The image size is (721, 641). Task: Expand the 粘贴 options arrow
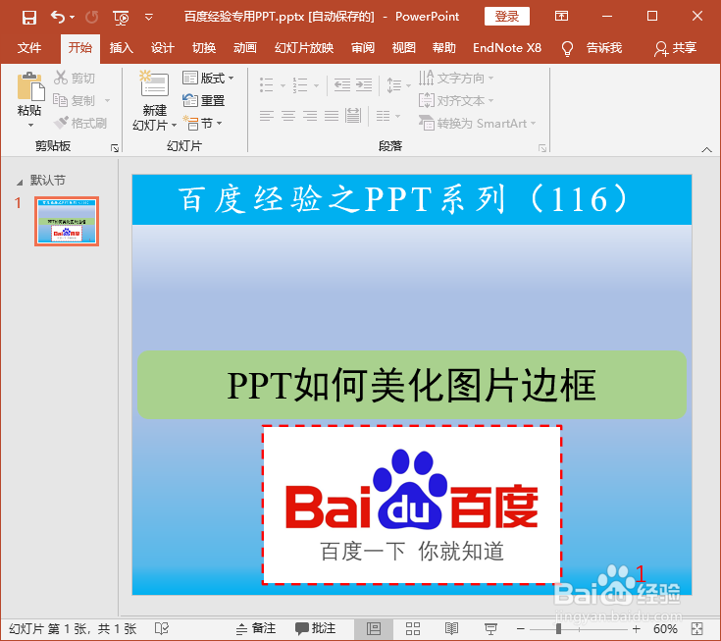[x=30, y=126]
